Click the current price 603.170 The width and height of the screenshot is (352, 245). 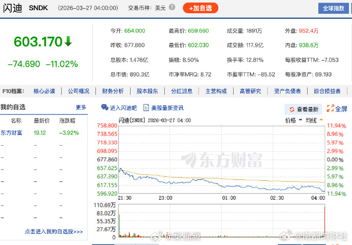(38, 42)
